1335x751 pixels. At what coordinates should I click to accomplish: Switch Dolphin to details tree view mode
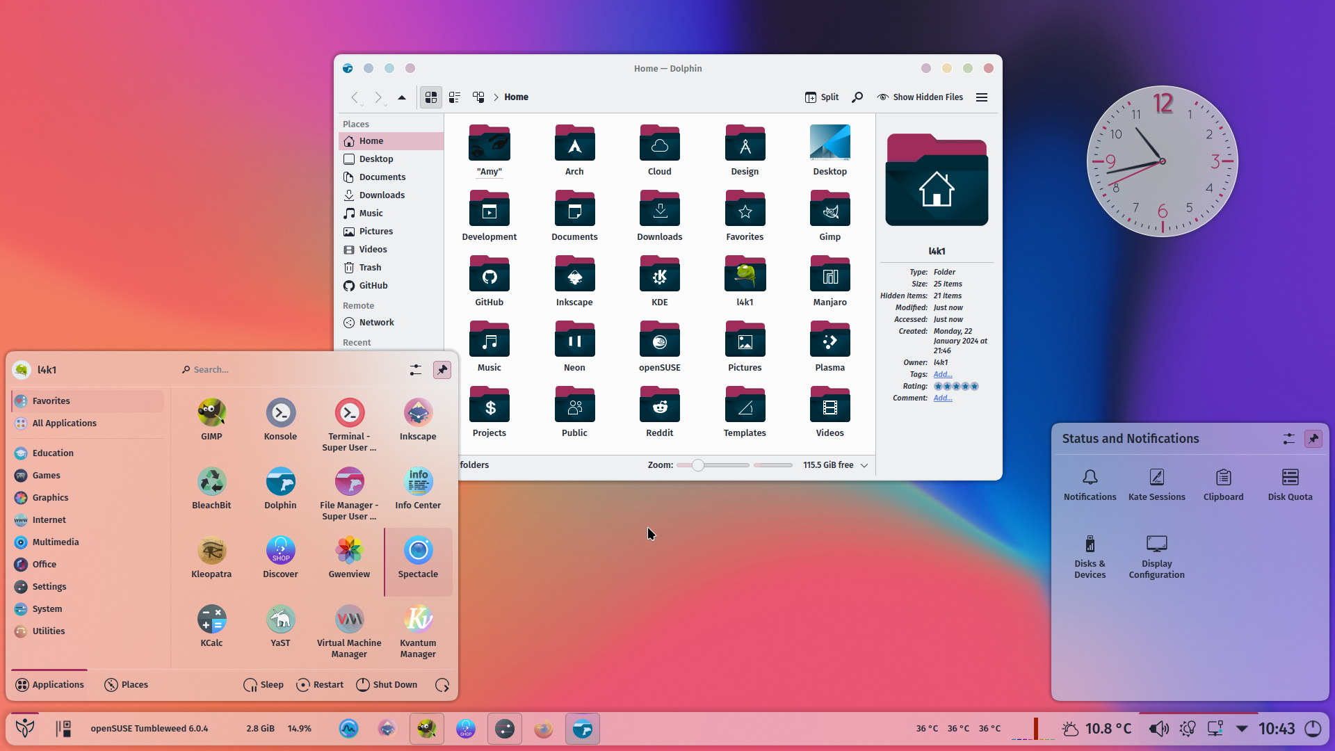[x=478, y=97]
